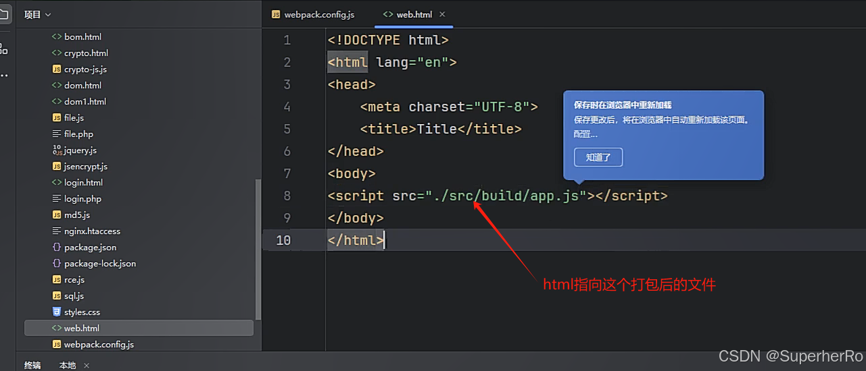The width and height of the screenshot is (866, 371).
Task: Click line number 1 in the gutter
Action: pos(287,40)
